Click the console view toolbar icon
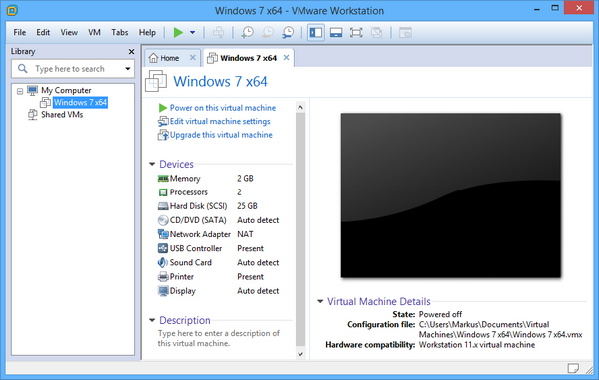 pyautogui.click(x=405, y=33)
